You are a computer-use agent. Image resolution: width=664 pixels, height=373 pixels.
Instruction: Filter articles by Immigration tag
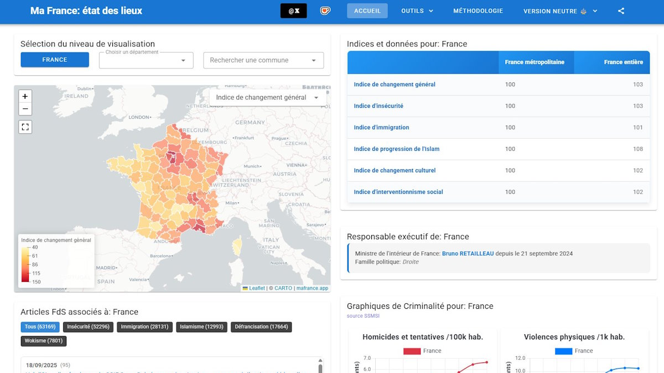tap(144, 327)
